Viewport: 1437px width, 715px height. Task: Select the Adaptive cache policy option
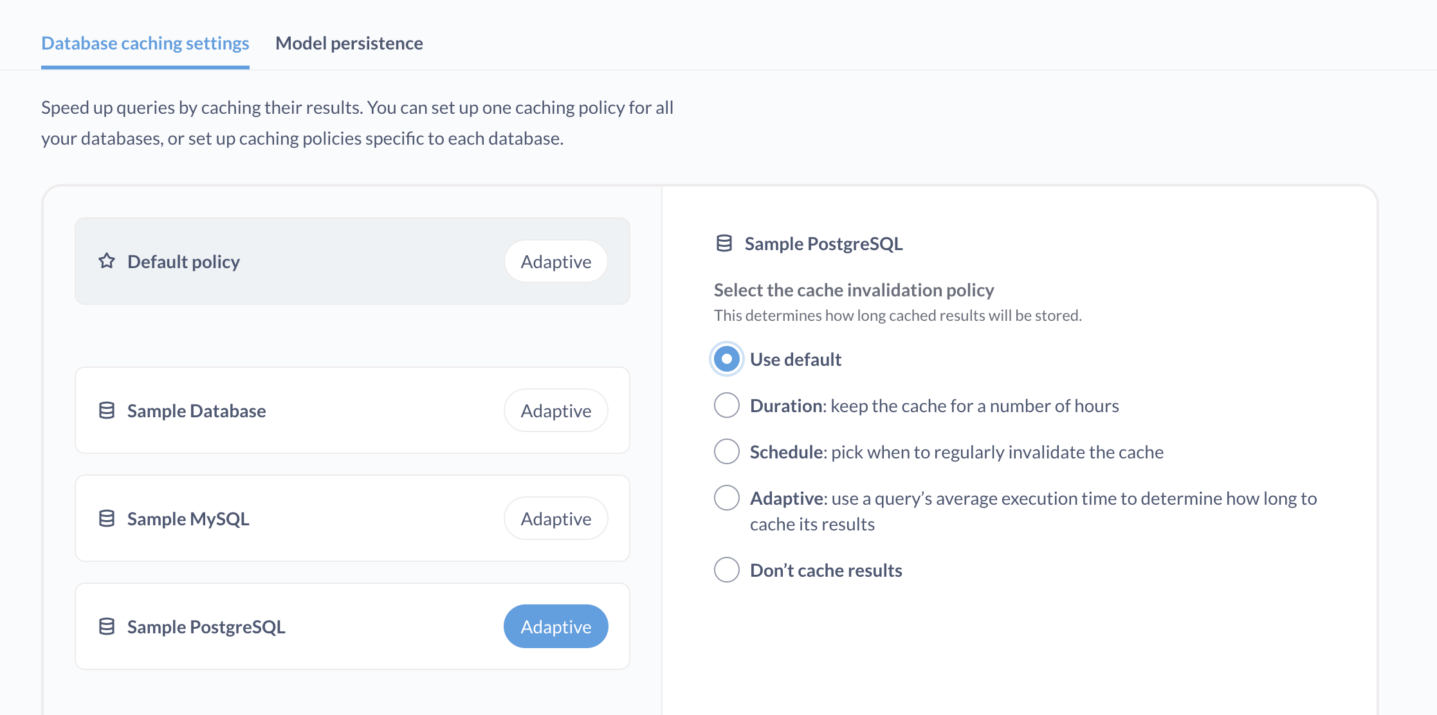click(x=726, y=498)
